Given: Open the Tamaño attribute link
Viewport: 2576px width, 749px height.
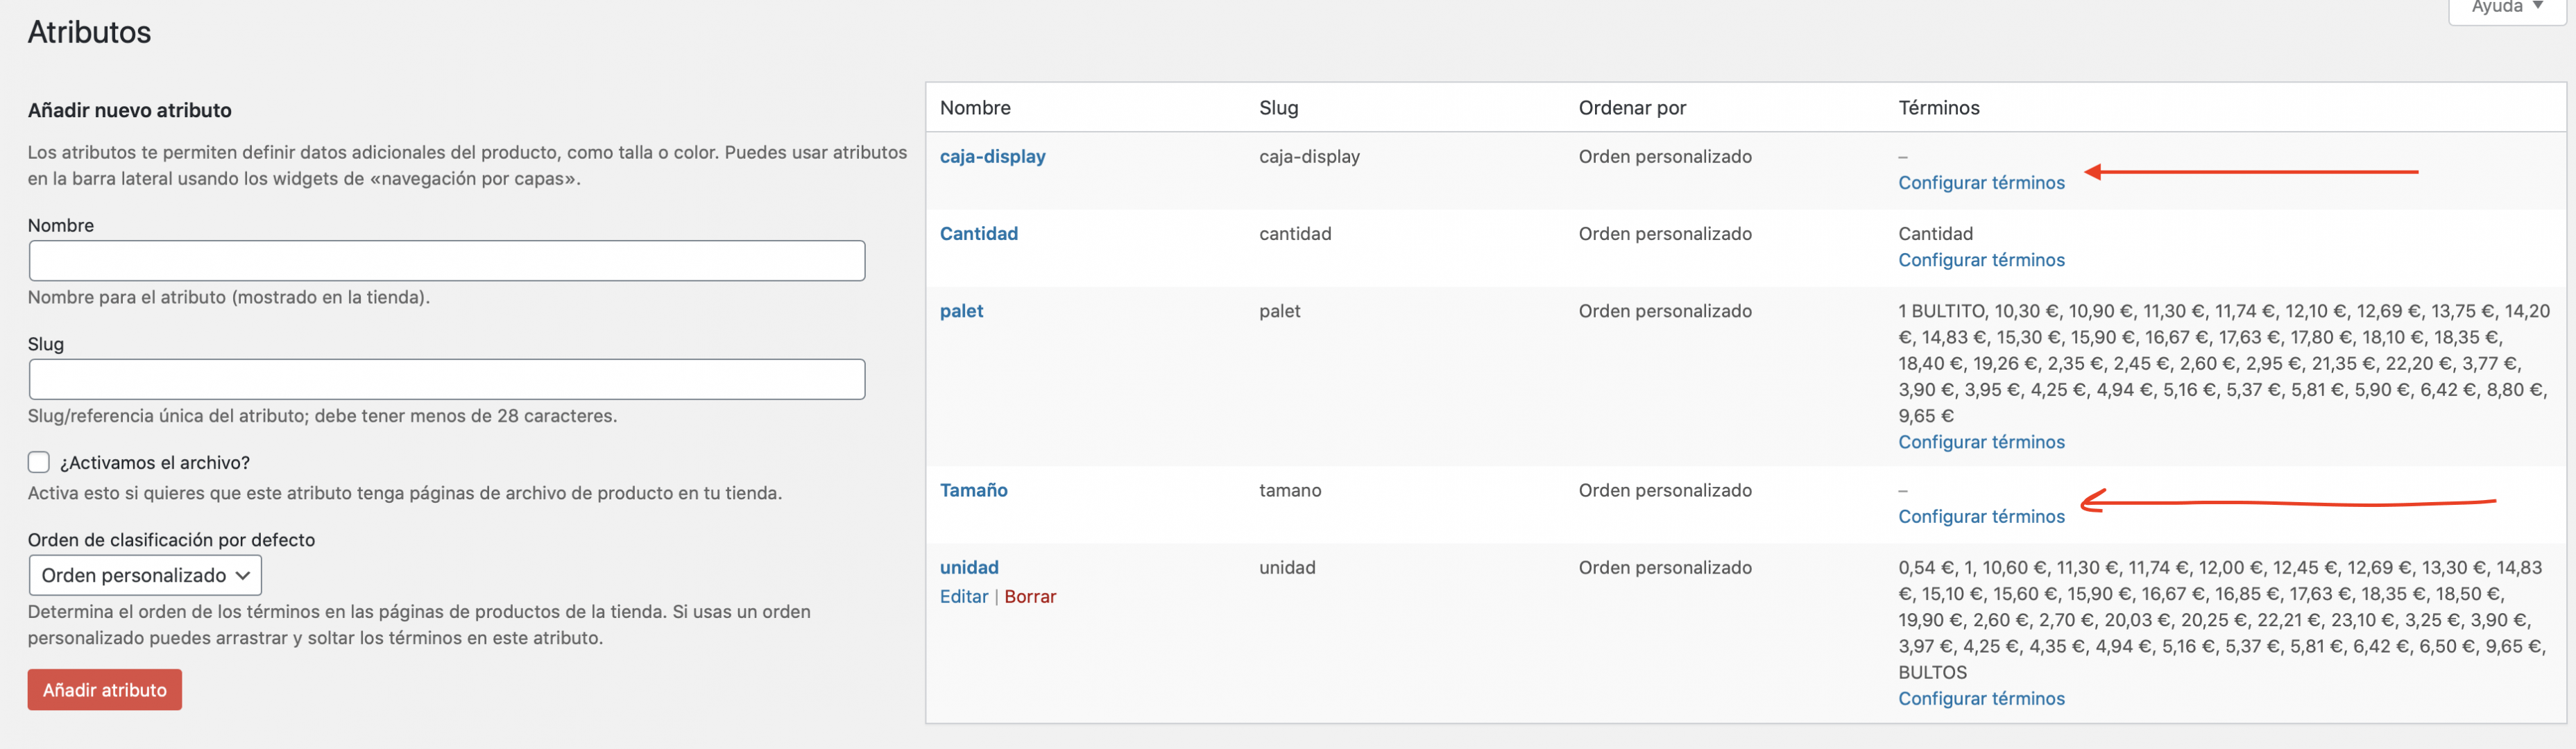Looking at the screenshot, I should 973,490.
